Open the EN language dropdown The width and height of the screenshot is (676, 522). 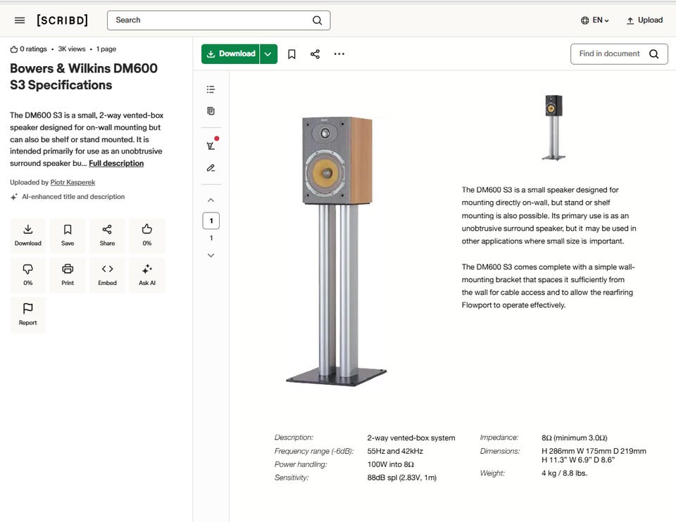pos(595,20)
